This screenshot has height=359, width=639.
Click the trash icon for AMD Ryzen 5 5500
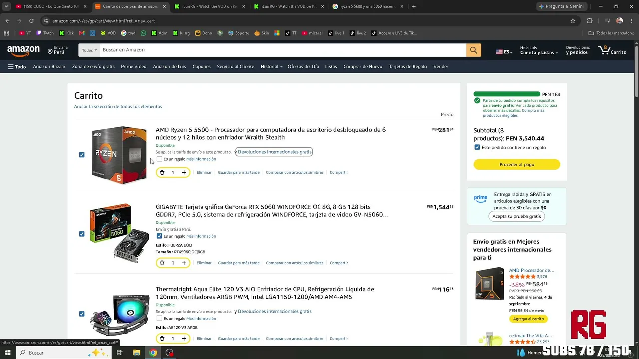tap(162, 172)
